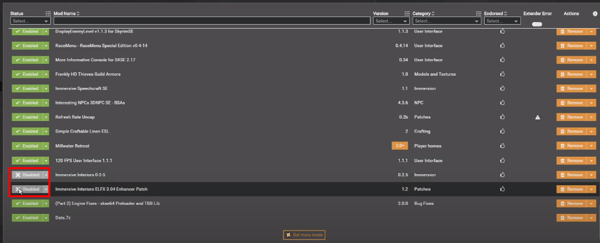Select the Immersive Interiors 0-2-5 row name
600x243 pixels.
pos(81,175)
